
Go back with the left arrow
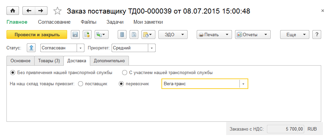29,11
